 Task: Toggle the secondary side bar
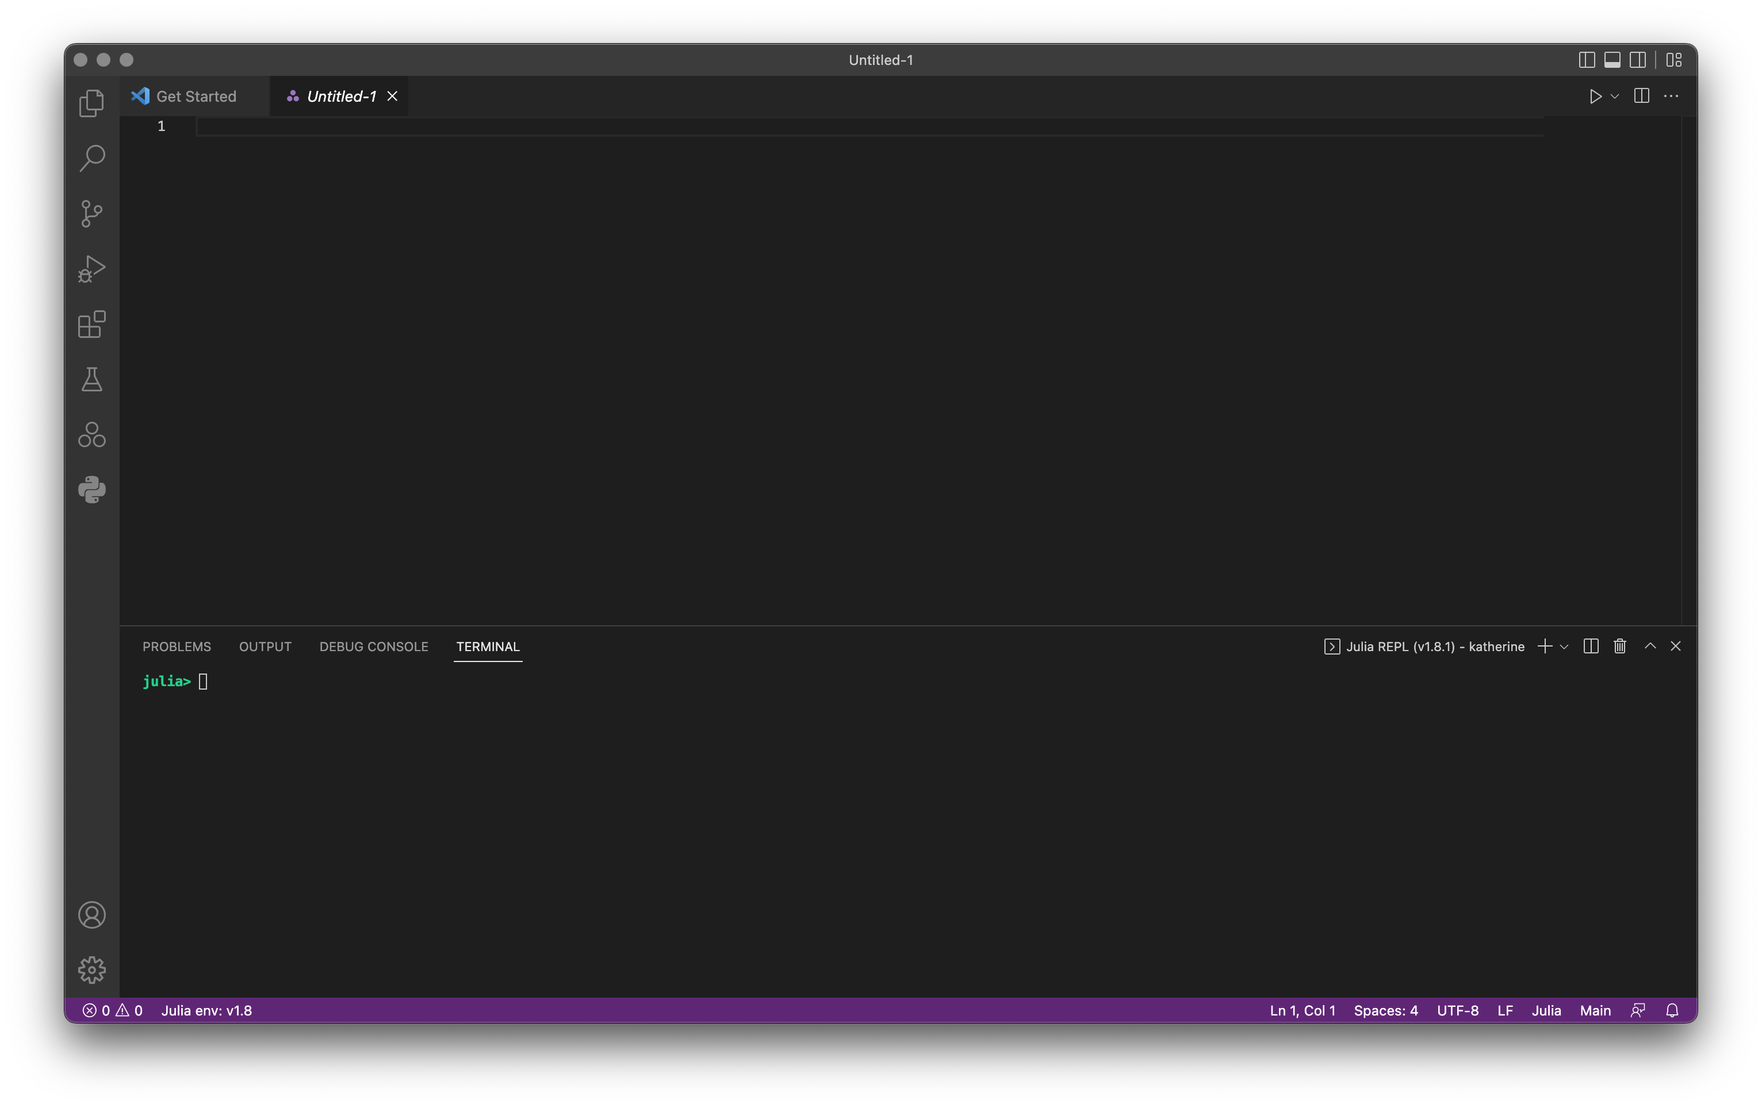point(1638,60)
